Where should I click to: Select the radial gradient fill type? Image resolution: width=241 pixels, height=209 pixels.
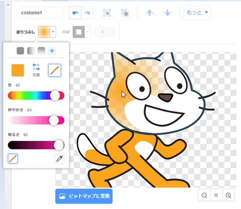click(52, 51)
